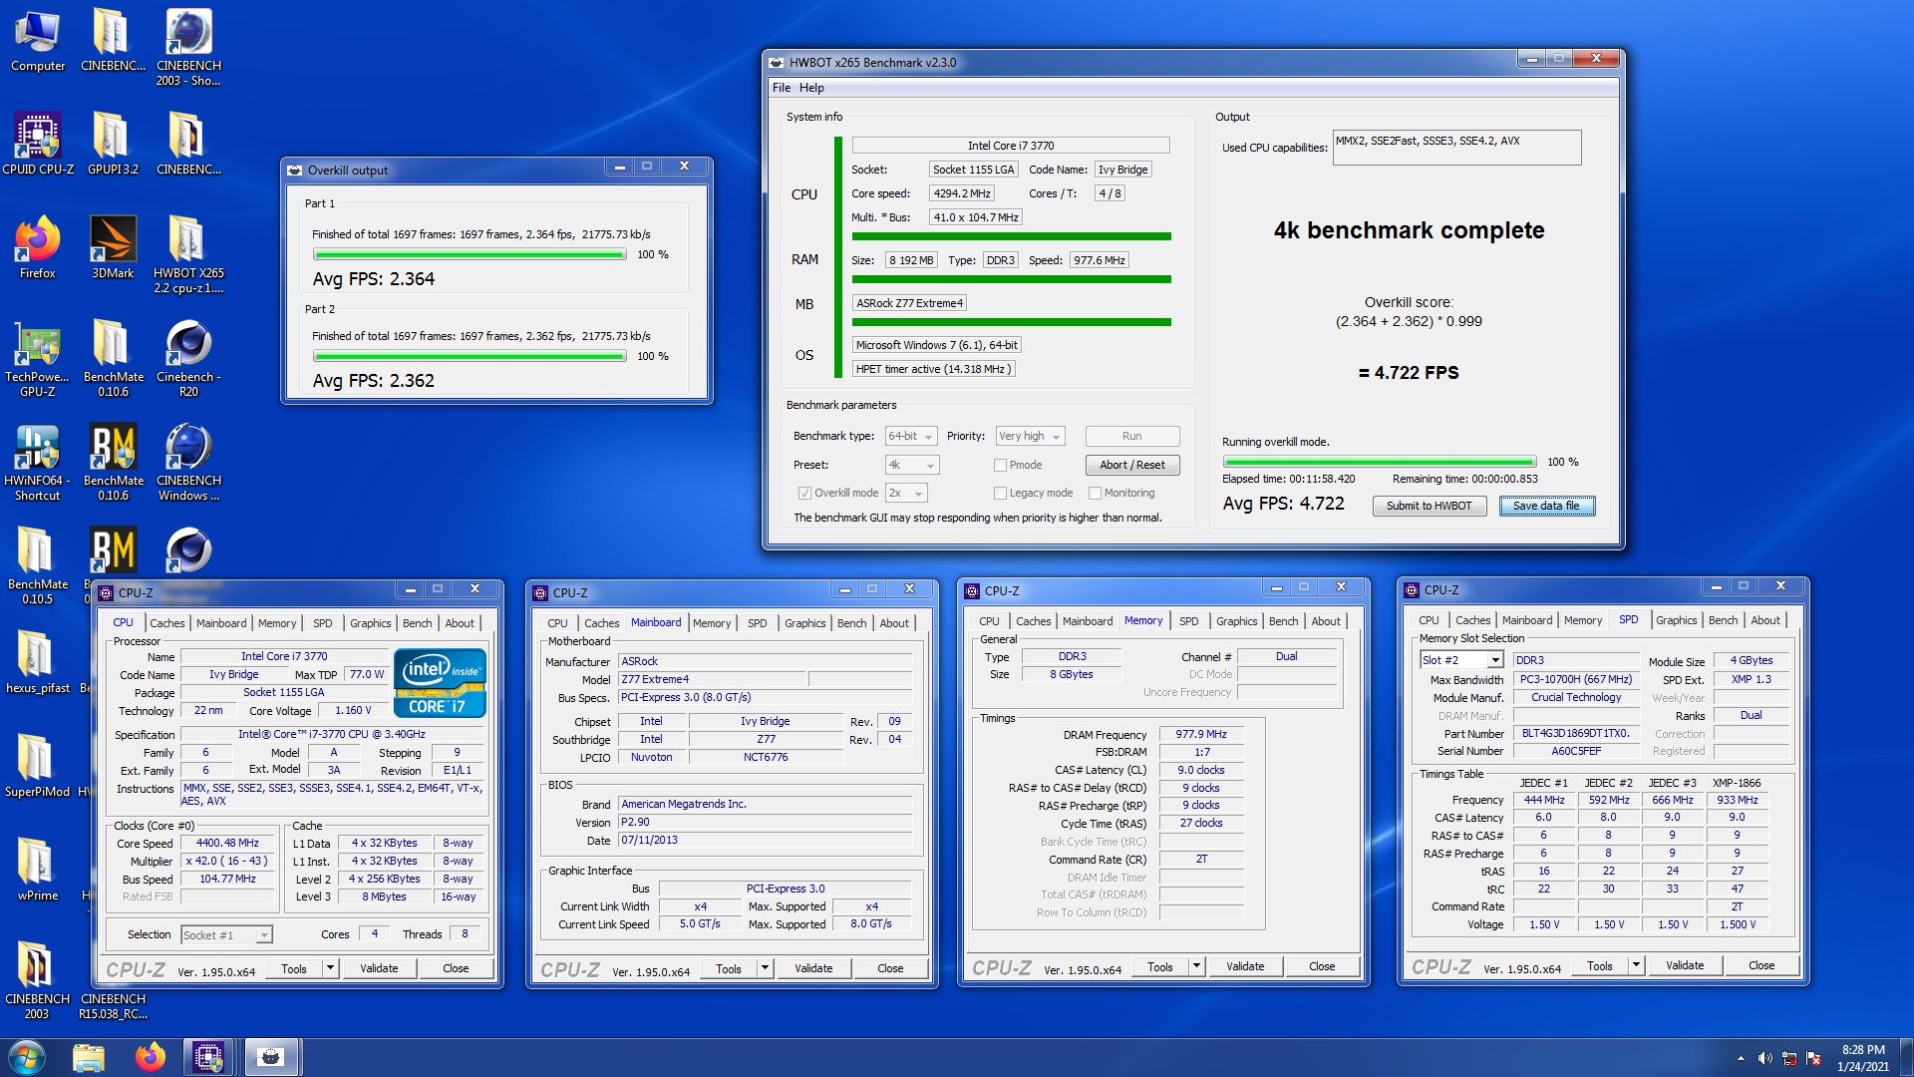Click the "BLT4G3D1869DT1TX0." Part Number value
The width and height of the screenshot is (1914, 1077).
pos(1575,733)
